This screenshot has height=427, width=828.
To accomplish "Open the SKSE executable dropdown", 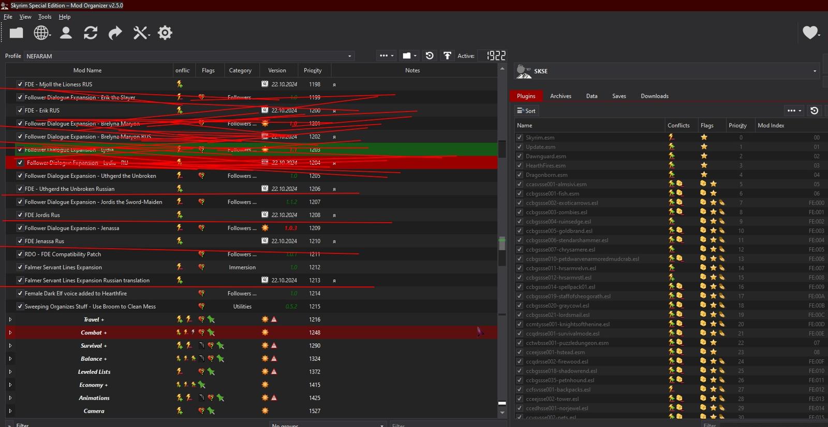I will 668,71.
